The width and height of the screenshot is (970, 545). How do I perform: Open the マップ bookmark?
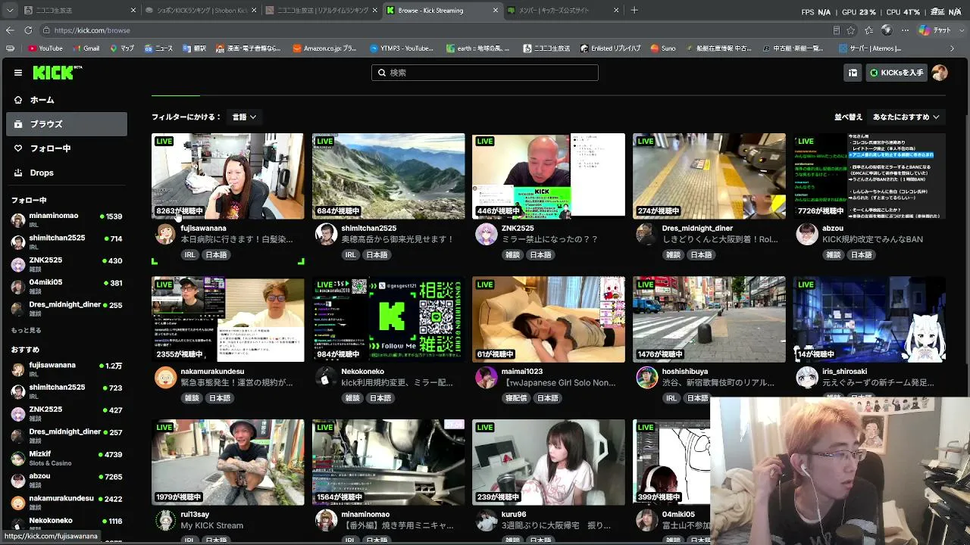pyautogui.click(x=122, y=48)
